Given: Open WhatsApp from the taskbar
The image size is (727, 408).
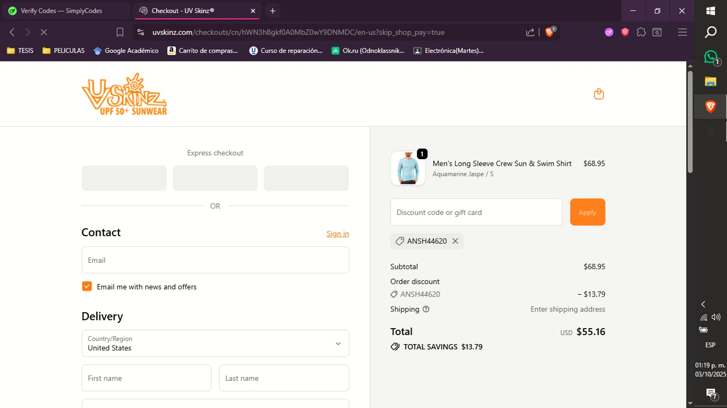Looking at the screenshot, I should click(x=711, y=57).
